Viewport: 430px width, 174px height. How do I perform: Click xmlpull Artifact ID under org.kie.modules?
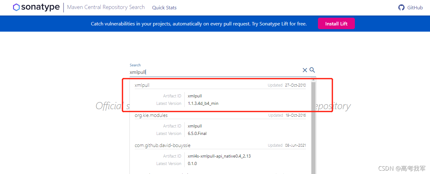[195, 126]
